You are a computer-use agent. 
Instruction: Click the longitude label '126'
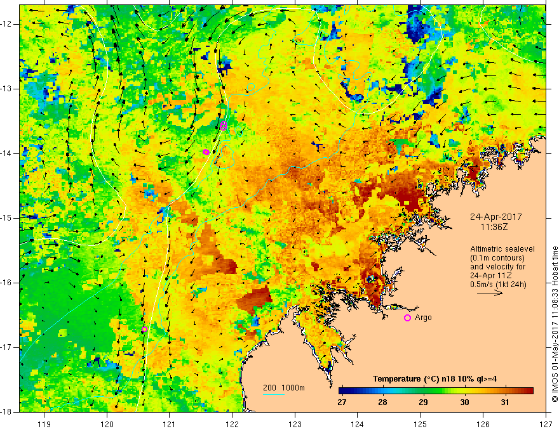483,424
